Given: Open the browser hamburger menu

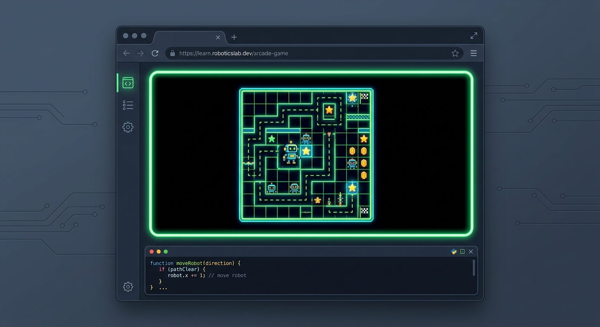Looking at the screenshot, I should (x=473, y=53).
